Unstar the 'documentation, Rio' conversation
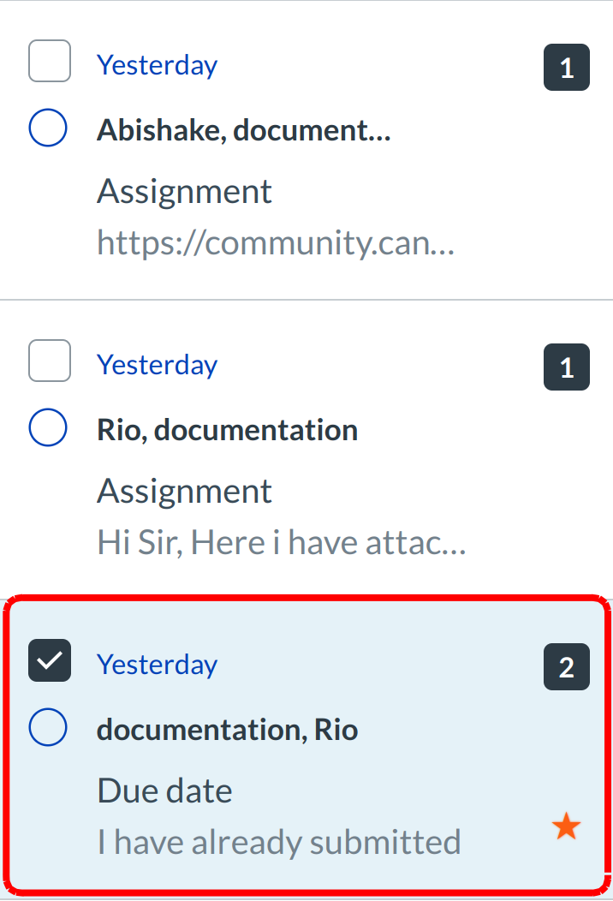 click(566, 827)
